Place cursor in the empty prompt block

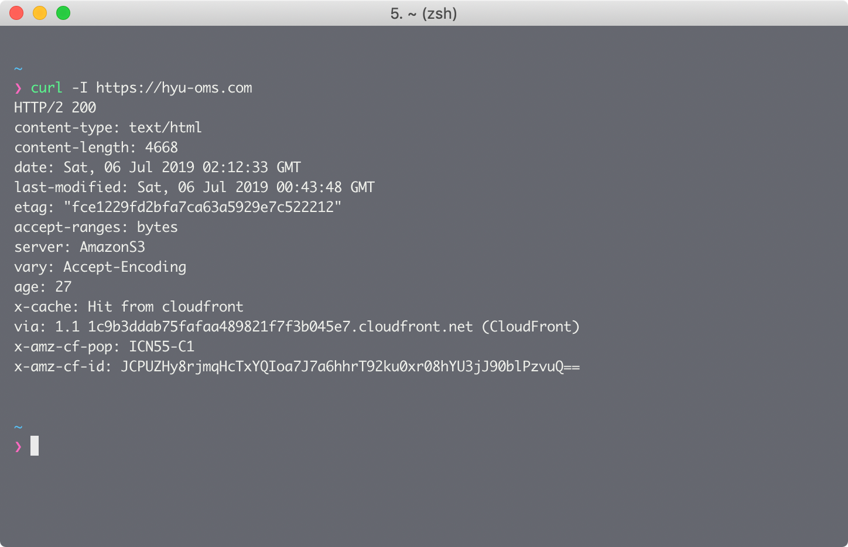point(35,446)
